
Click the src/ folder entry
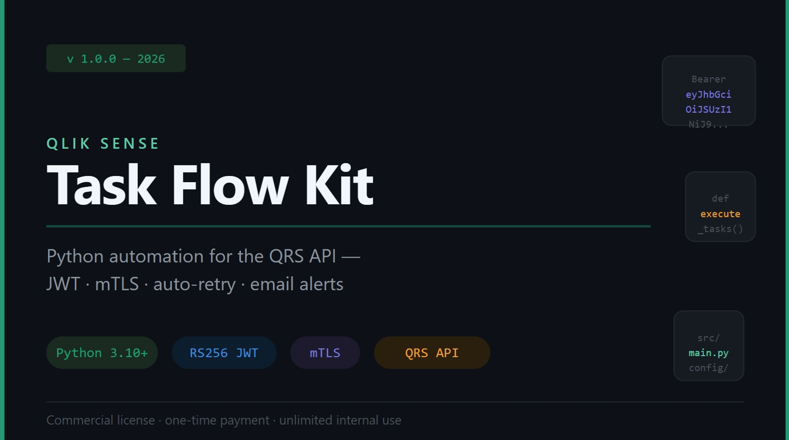pyautogui.click(x=709, y=338)
